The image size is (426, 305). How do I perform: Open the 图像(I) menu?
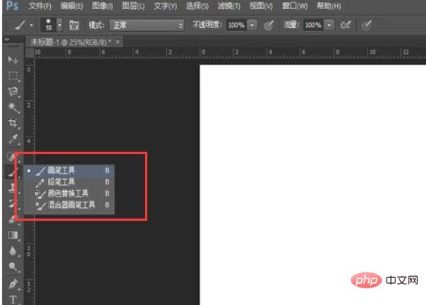coord(103,6)
